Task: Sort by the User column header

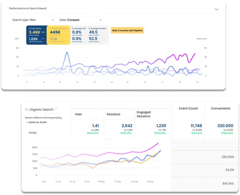Action: (78, 114)
